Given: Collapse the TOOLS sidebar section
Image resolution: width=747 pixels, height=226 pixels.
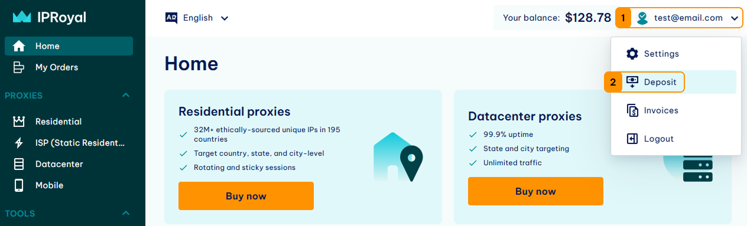Looking at the screenshot, I should (125, 214).
